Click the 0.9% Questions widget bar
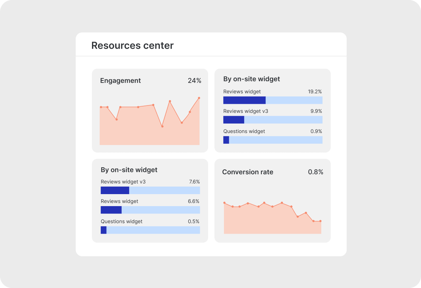The width and height of the screenshot is (421, 288). click(x=273, y=140)
